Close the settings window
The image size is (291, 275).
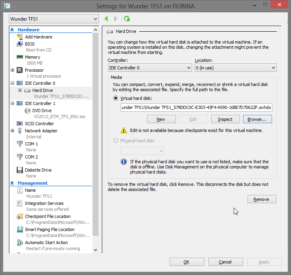pos(279,5)
